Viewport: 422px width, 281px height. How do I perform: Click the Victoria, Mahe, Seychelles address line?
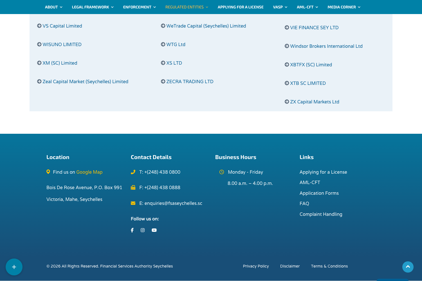74,199
